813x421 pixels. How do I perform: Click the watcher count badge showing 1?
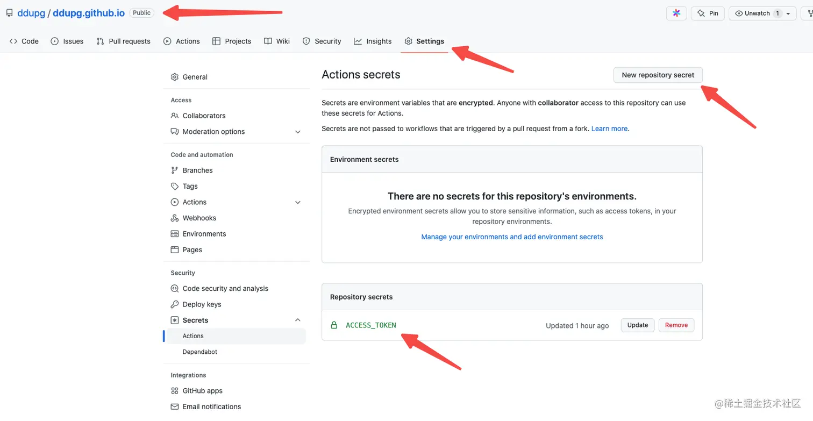point(778,13)
